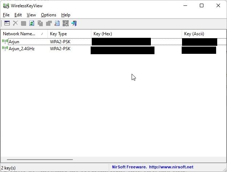Screen dimensions: 227x172
Task: Click the Exit toolbar icon
Action: (x=74, y=23)
